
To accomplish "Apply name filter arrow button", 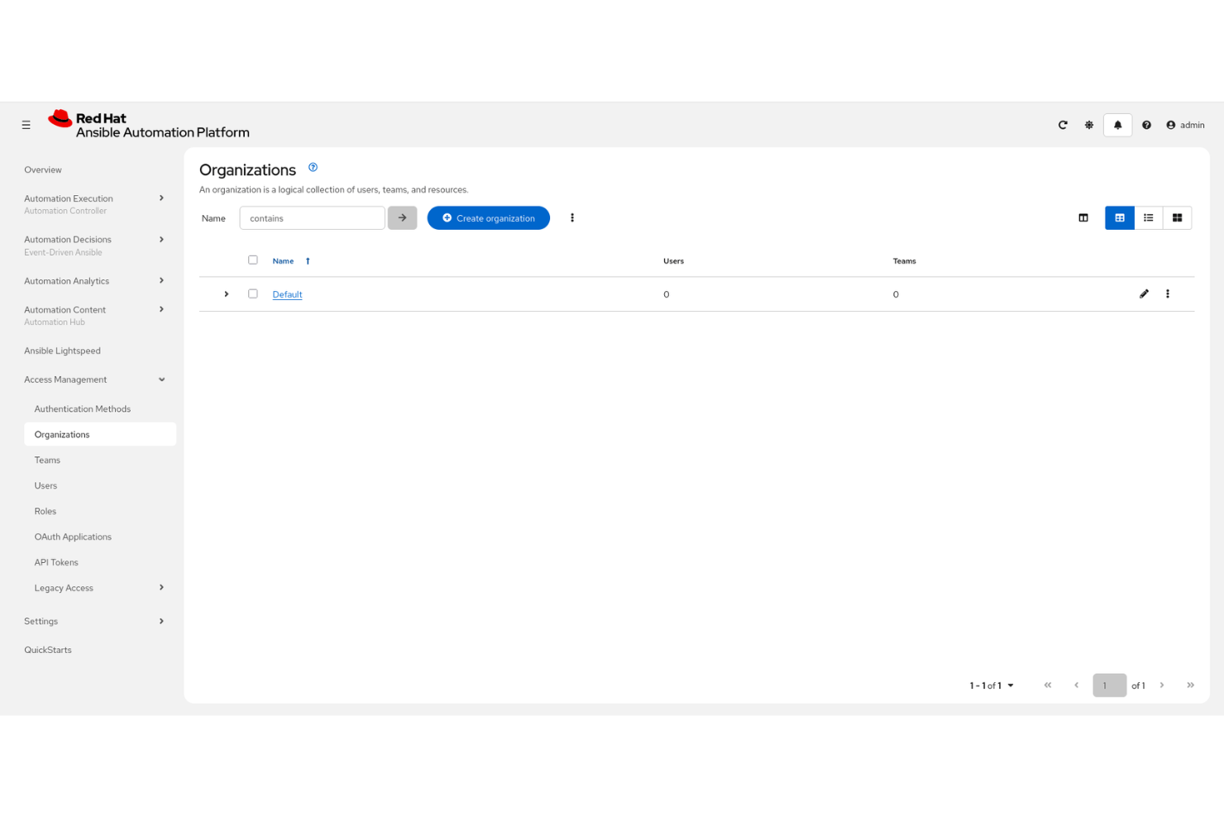I will [x=402, y=218].
